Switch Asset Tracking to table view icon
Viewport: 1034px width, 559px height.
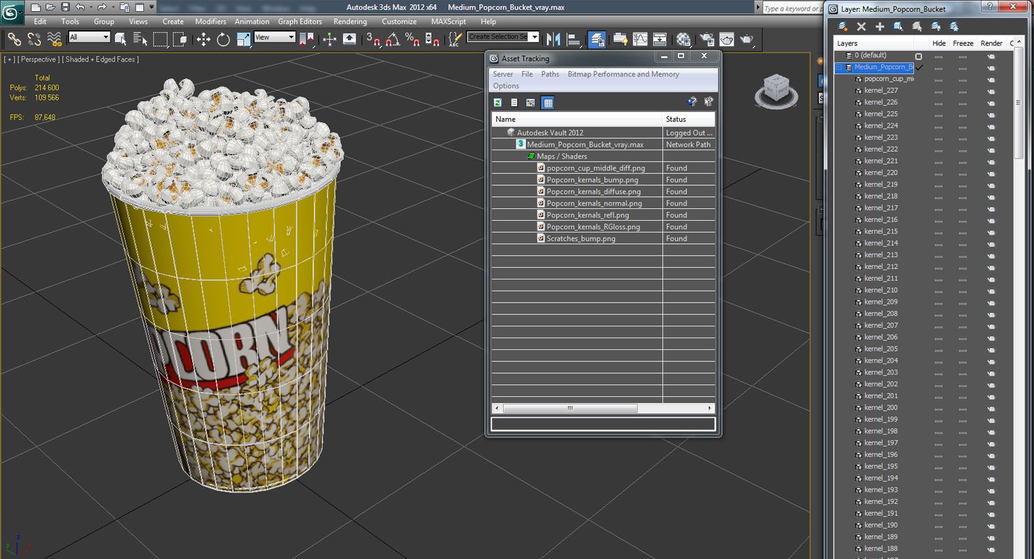[548, 103]
